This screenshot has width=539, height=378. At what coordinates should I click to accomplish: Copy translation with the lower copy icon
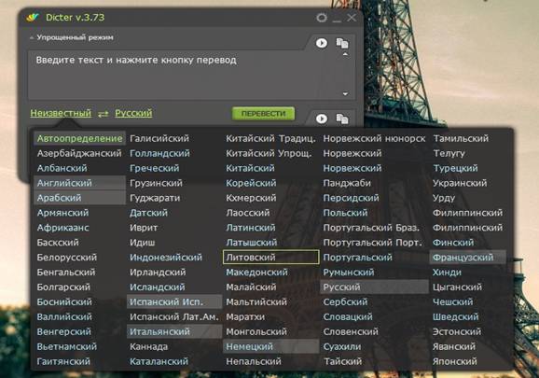click(342, 119)
